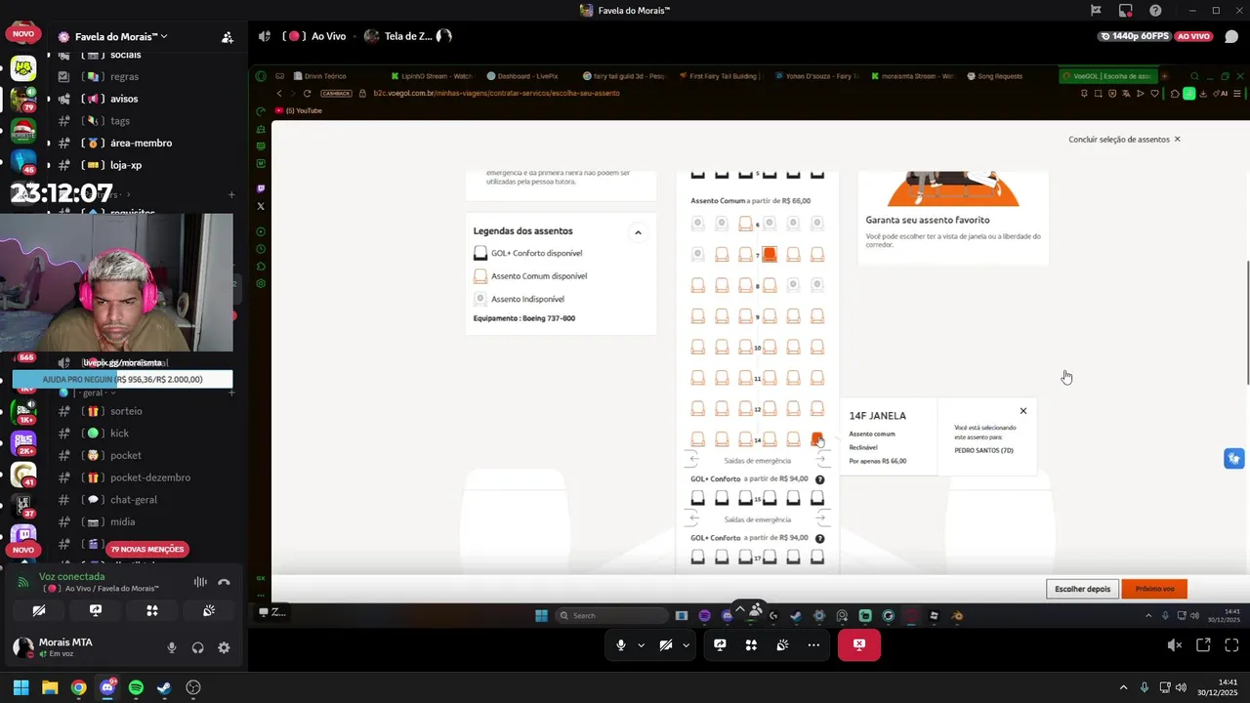
Task: Expand camera options arrow in control bar
Action: coord(686,645)
